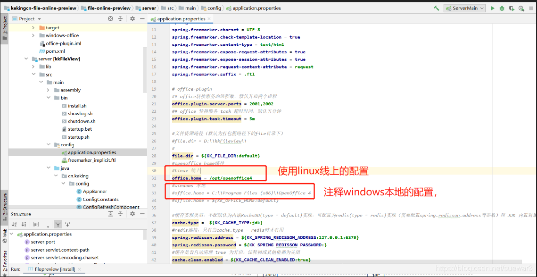Viewport: 537px width, 277px height.
Task: Select install.sh script
Action: coord(74,106)
